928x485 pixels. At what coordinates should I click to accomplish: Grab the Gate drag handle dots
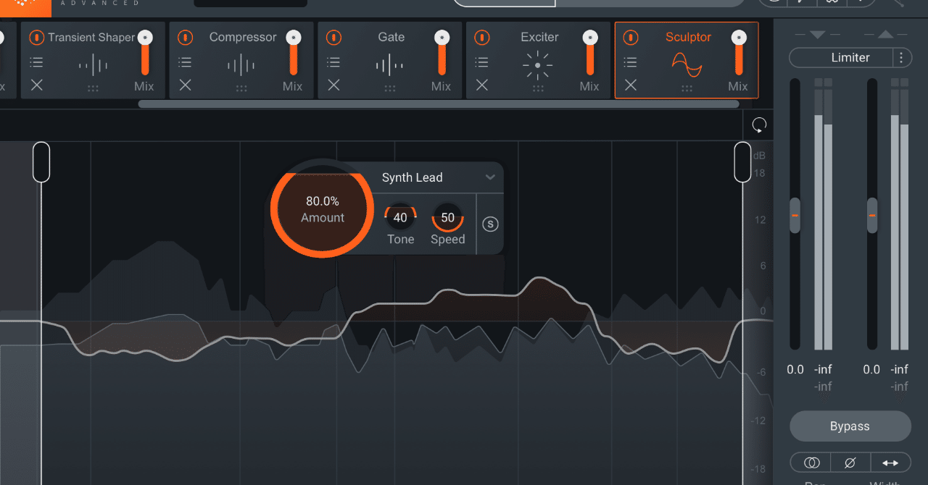click(390, 88)
